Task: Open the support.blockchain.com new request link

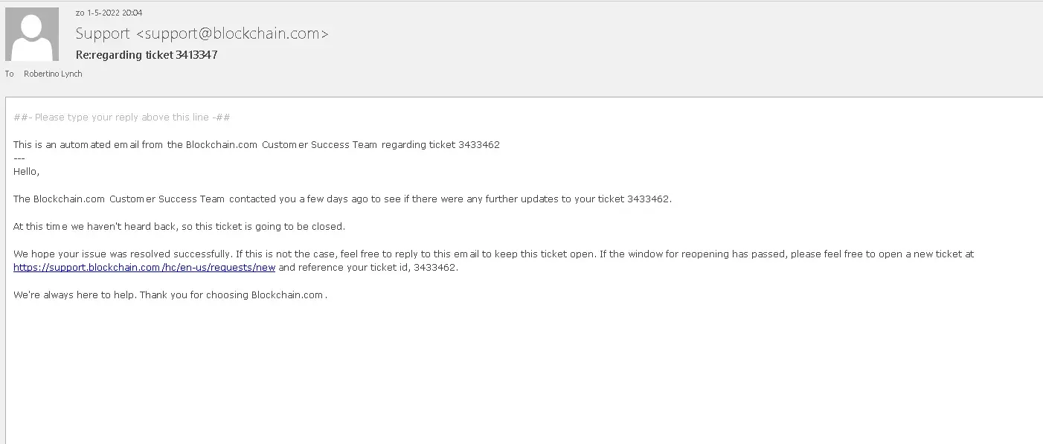Action: [144, 268]
